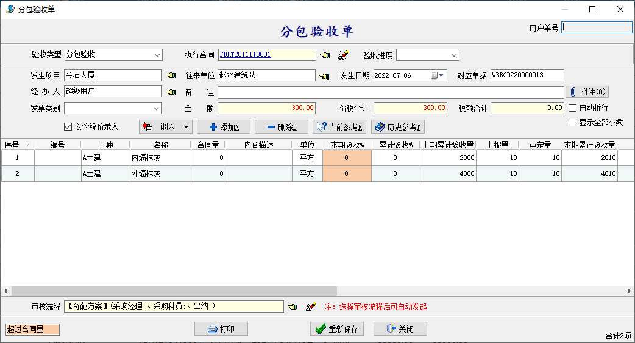Viewport: 635px width, 343px height.
Task: Open lookup icon next to 执行合同 field
Action: click(x=325, y=55)
